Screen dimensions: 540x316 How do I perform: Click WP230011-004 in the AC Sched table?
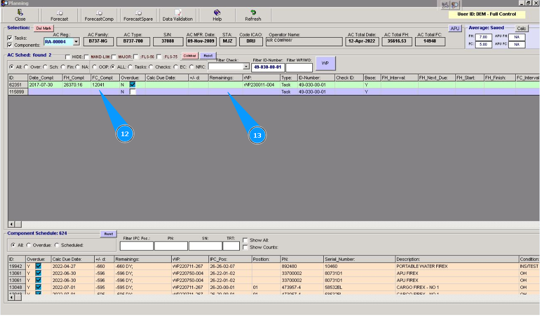pos(259,84)
